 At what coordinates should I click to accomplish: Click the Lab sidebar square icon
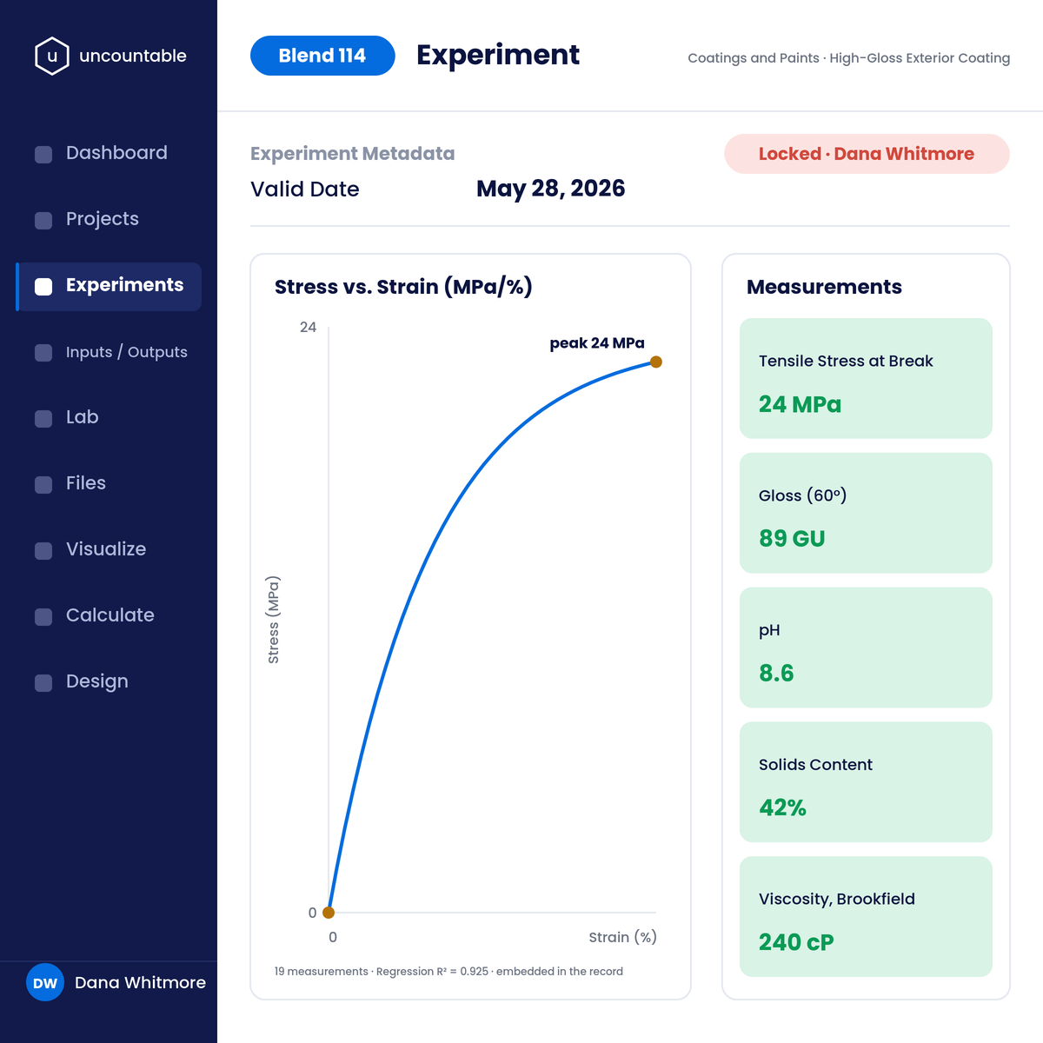[43, 419]
